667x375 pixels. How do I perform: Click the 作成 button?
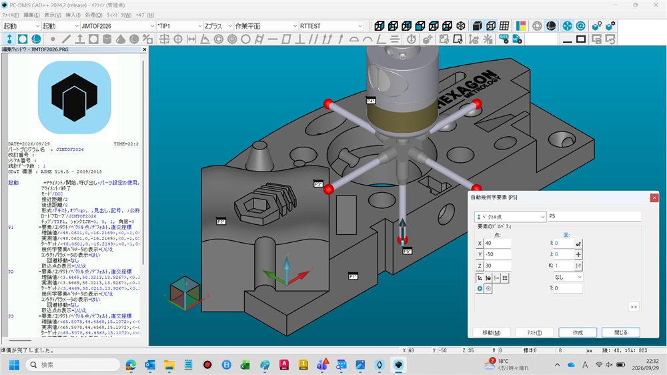(578, 332)
